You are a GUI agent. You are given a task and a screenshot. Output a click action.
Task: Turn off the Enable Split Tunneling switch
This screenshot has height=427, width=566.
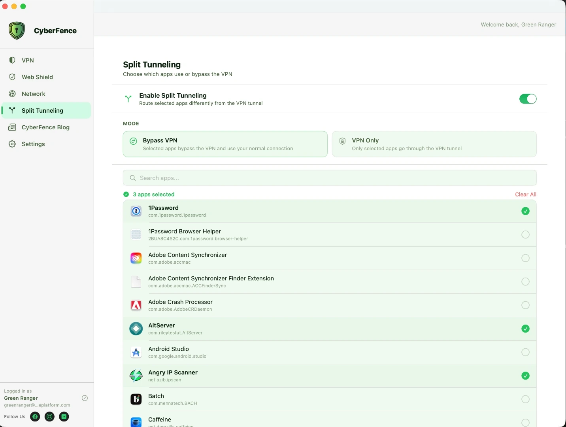coord(528,99)
